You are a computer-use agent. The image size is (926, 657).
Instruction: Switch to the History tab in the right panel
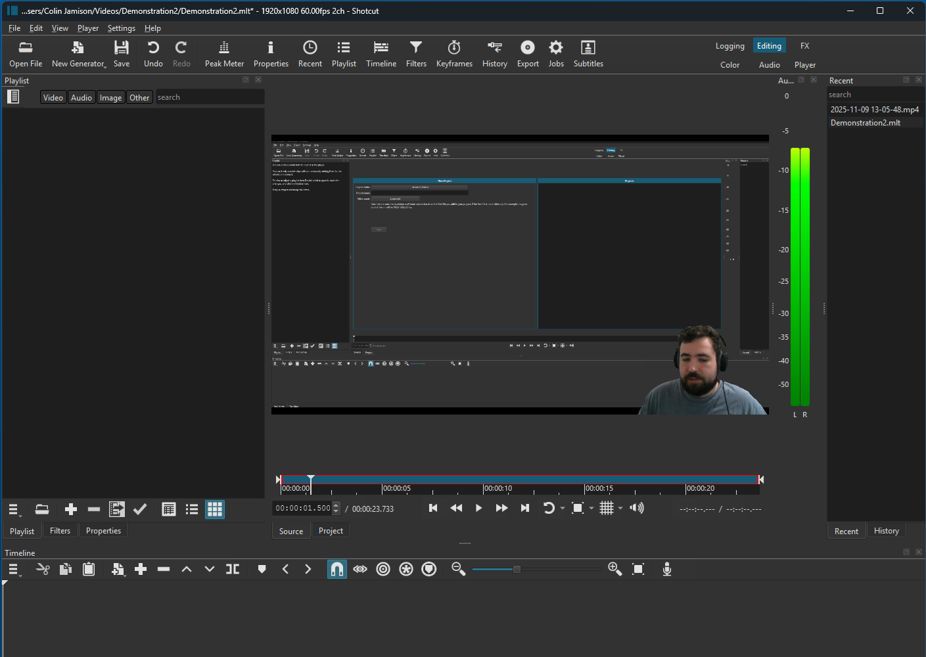[x=886, y=530]
